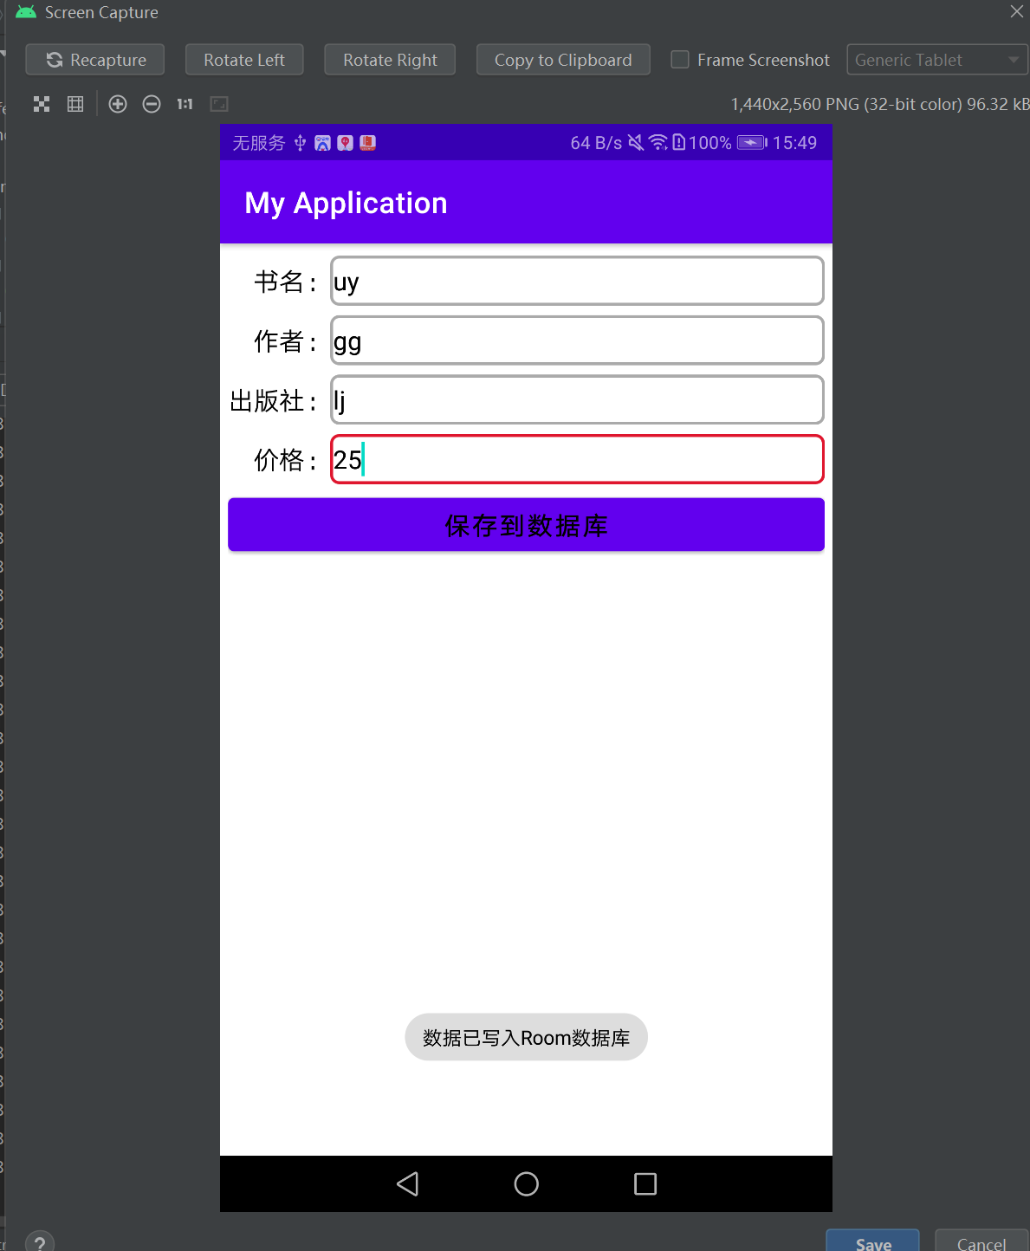Click the 64 B/s network speed text

pyautogui.click(x=596, y=143)
